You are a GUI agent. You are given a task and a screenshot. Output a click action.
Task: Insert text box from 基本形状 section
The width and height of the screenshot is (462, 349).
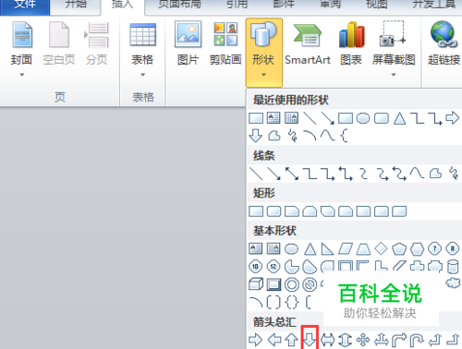pyautogui.click(x=256, y=248)
